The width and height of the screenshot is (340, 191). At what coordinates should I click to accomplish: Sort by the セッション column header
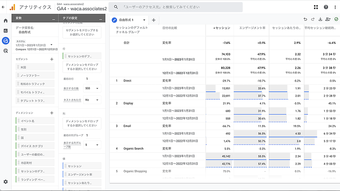click(x=222, y=28)
